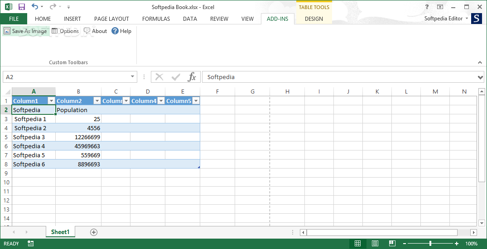487x249 pixels.
Task: Select the column F header
Action: [217, 92]
